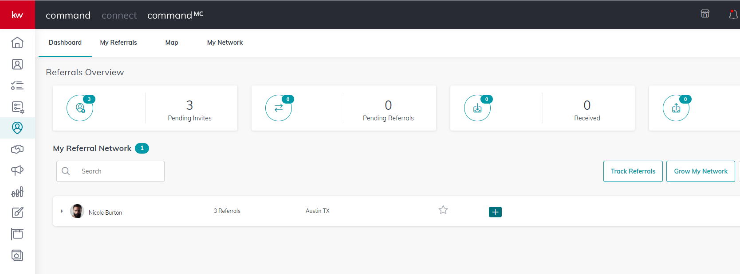Image resolution: width=740 pixels, height=274 pixels.
Task: Click the My Referral Network count badge
Action: click(x=142, y=148)
